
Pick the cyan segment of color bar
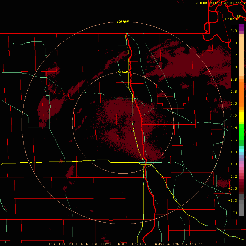241,150
